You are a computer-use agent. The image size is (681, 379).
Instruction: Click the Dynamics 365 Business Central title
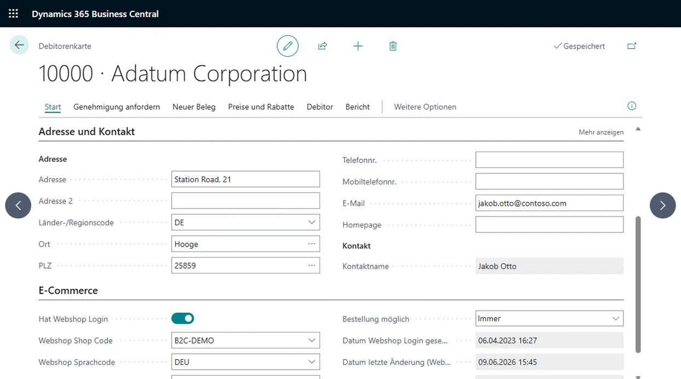tap(95, 14)
